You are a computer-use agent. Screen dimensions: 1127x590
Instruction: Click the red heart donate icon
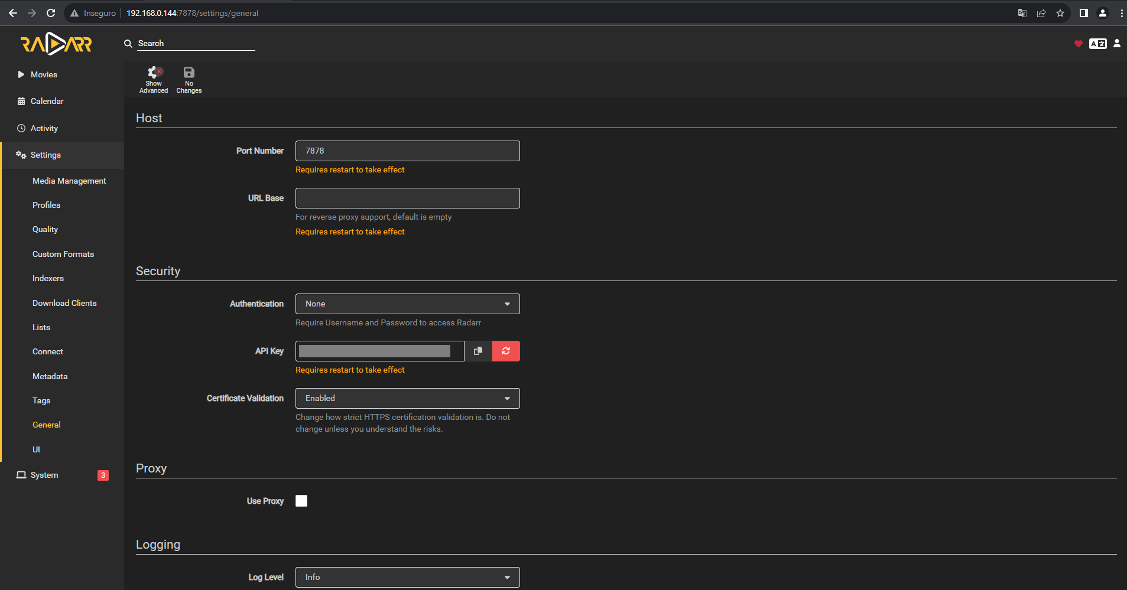(x=1079, y=44)
